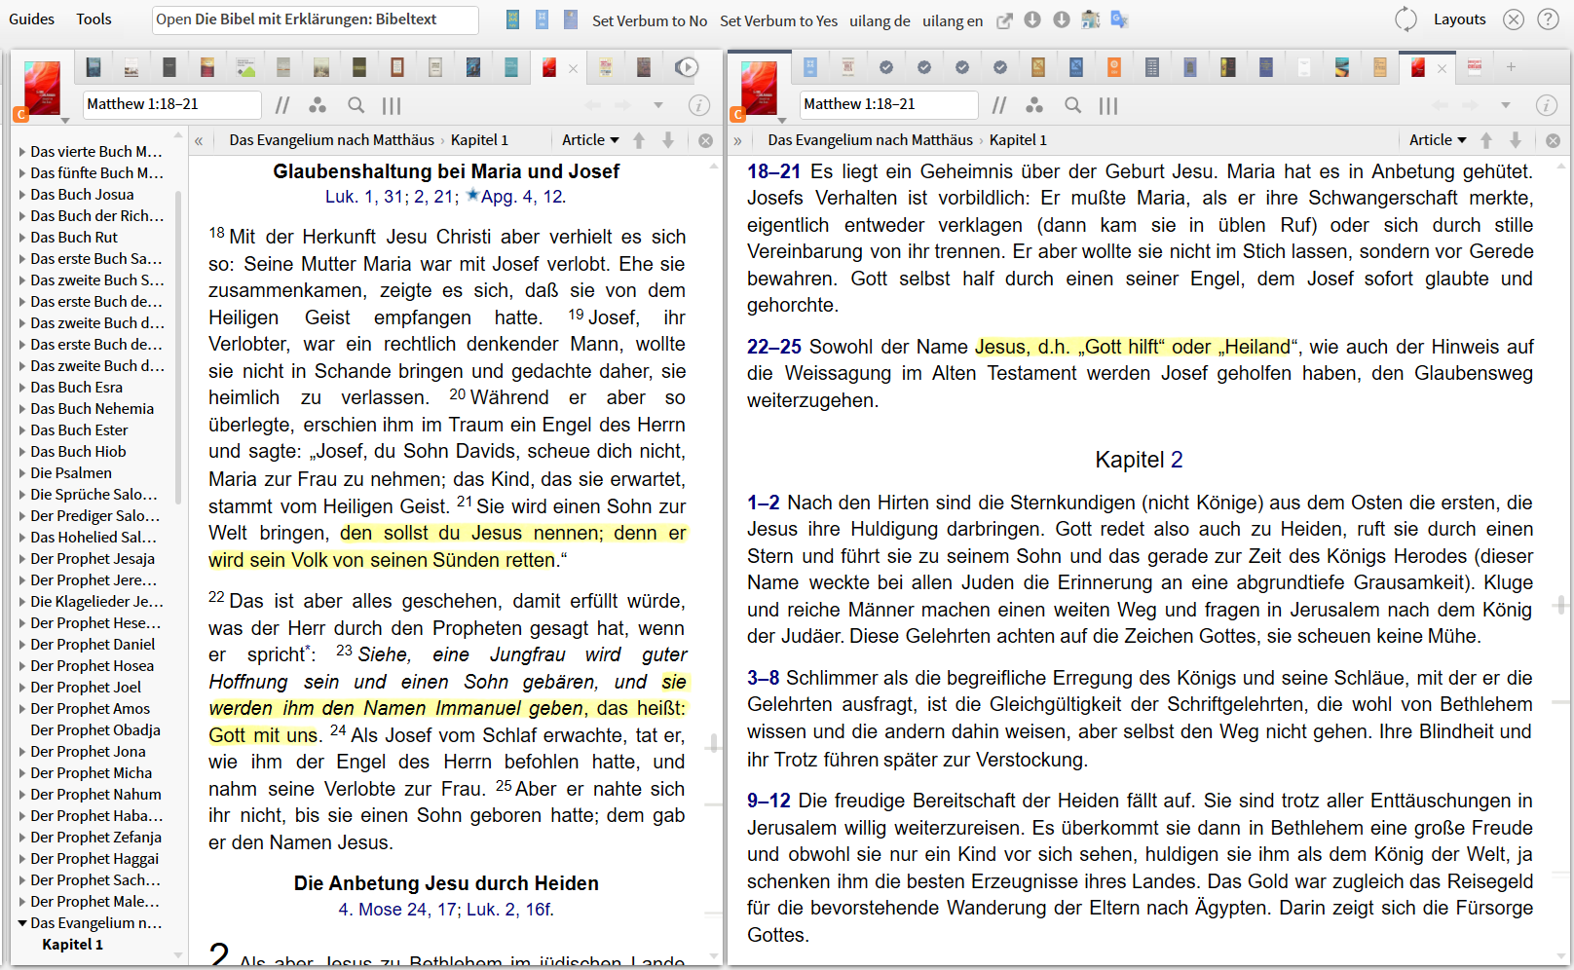Select 'Der Prophet Obadja' in contents tree
Image resolution: width=1574 pixels, height=970 pixels.
click(95, 730)
